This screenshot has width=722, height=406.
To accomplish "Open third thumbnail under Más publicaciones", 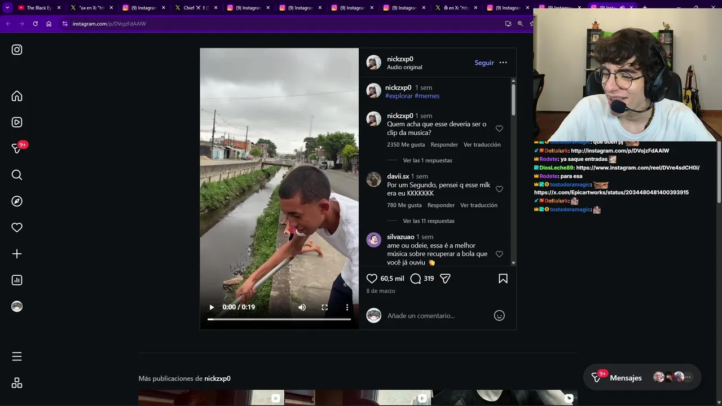I will pyautogui.click(x=504, y=398).
